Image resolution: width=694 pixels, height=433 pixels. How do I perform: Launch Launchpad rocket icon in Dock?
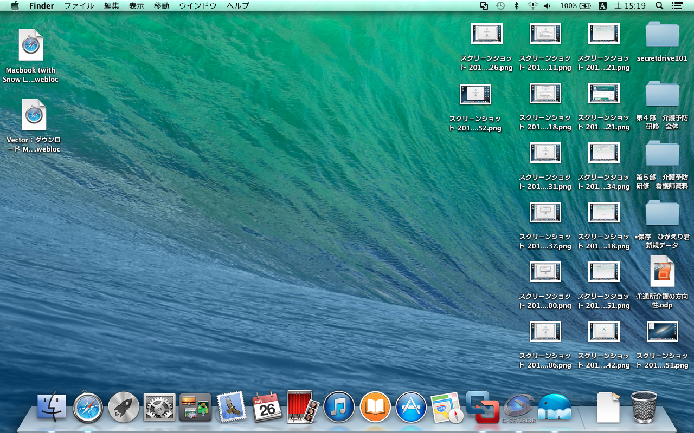(124, 407)
